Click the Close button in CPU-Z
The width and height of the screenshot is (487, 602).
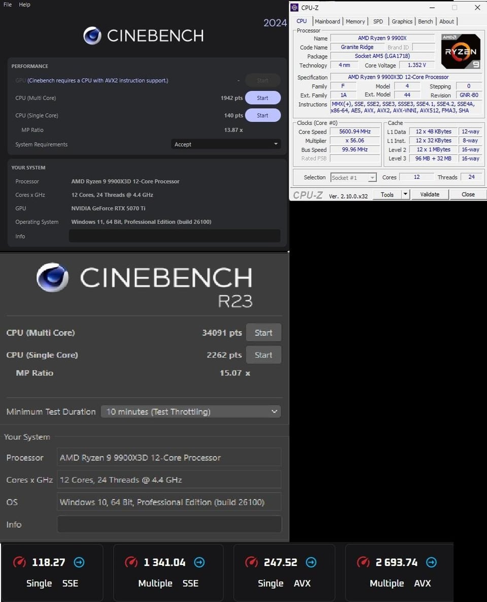468,194
